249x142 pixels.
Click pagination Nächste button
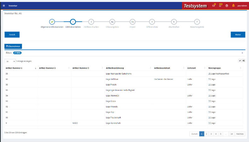click(240, 134)
